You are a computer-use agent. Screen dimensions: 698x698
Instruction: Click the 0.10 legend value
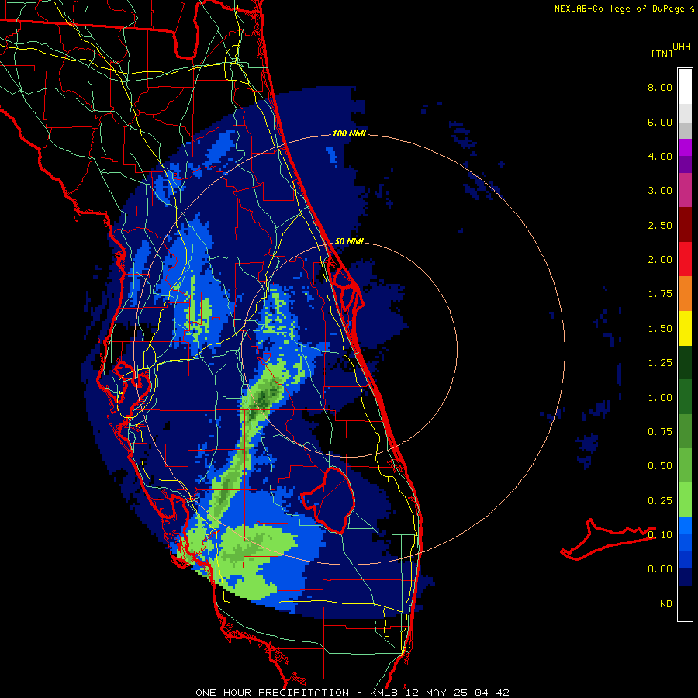pyautogui.click(x=660, y=535)
